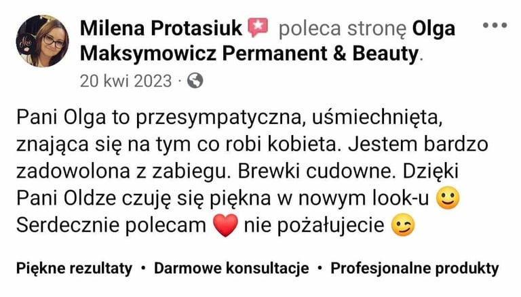521x297 pixels.
Task: Click the 'nie pożałujecie' text
Action: pos(314,225)
